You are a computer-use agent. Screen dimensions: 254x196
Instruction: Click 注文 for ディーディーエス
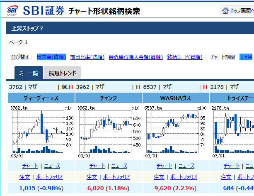pos(24,177)
